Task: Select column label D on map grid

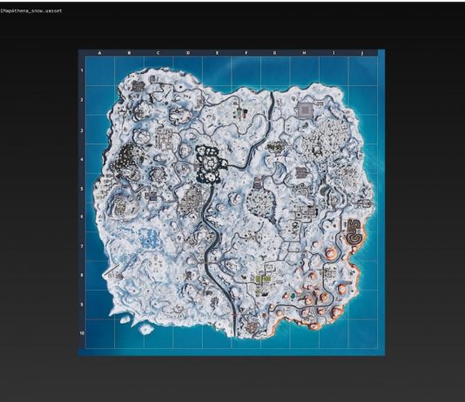Action: [188, 53]
